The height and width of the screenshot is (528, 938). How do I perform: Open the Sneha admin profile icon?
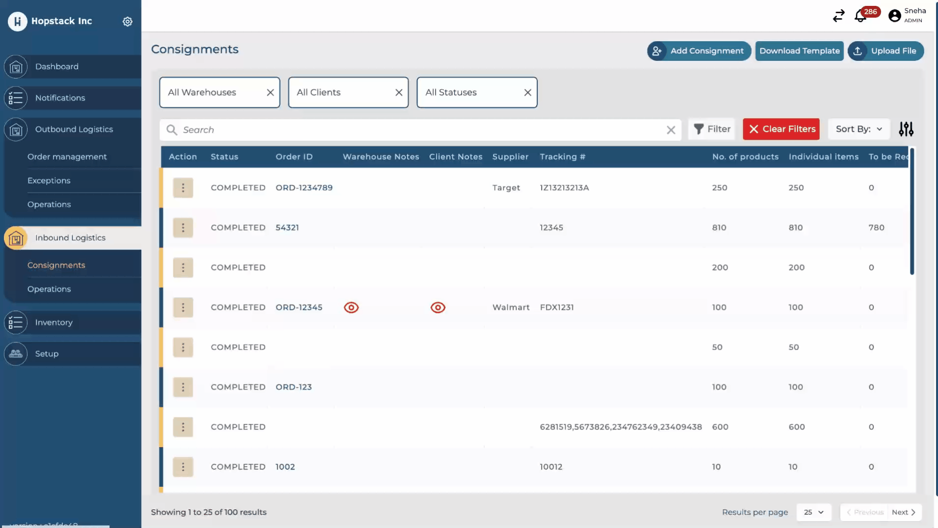coord(894,16)
